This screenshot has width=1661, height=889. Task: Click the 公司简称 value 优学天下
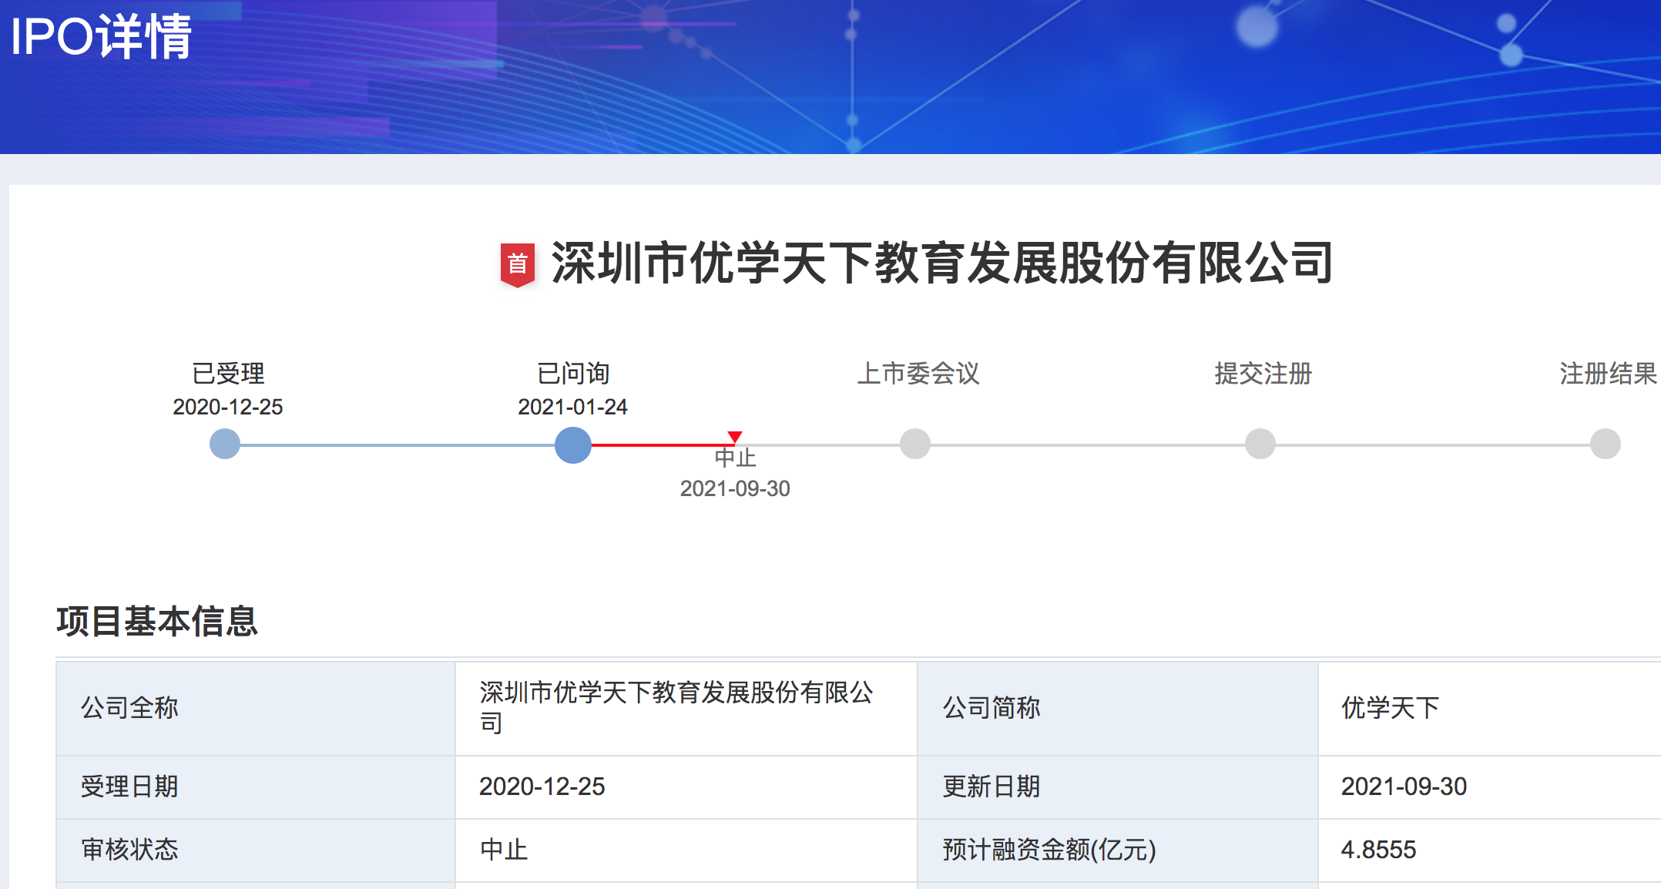[x=1390, y=708]
